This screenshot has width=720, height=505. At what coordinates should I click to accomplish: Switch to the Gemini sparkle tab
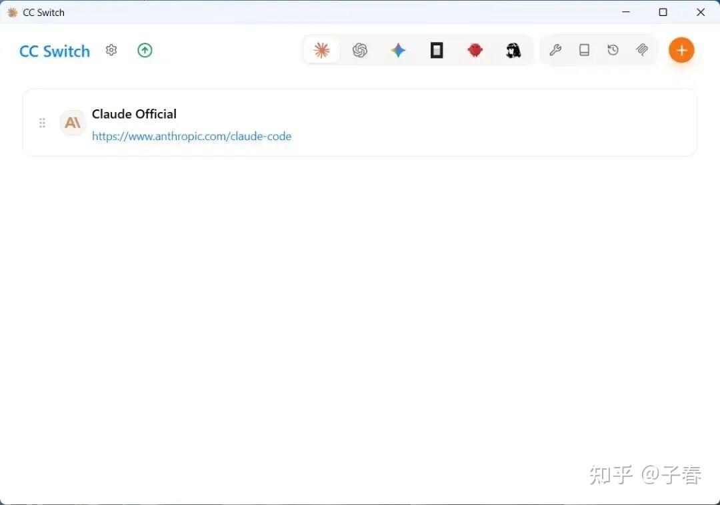[398, 50]
